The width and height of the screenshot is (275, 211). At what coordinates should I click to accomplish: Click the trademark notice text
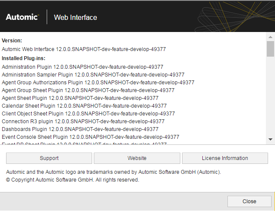pyautogui.click(x=113, y=172)
